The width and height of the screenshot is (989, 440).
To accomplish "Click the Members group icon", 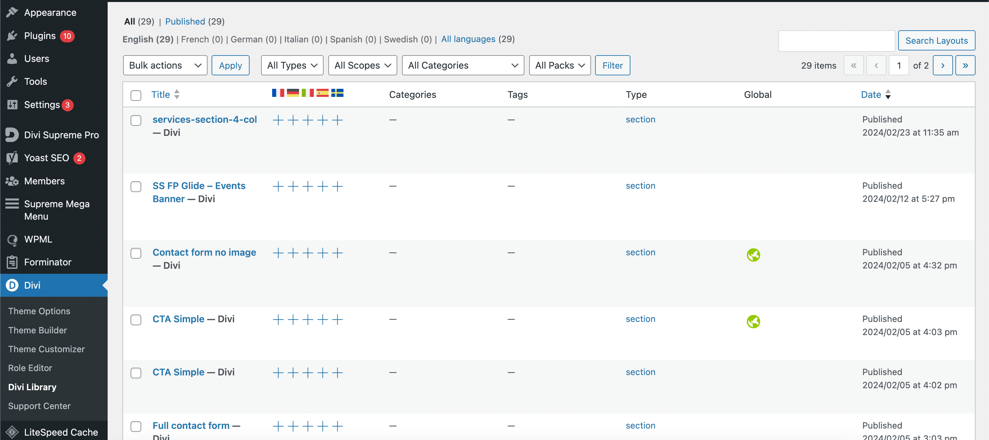I will pyautogui.click(x=12, y=181).
